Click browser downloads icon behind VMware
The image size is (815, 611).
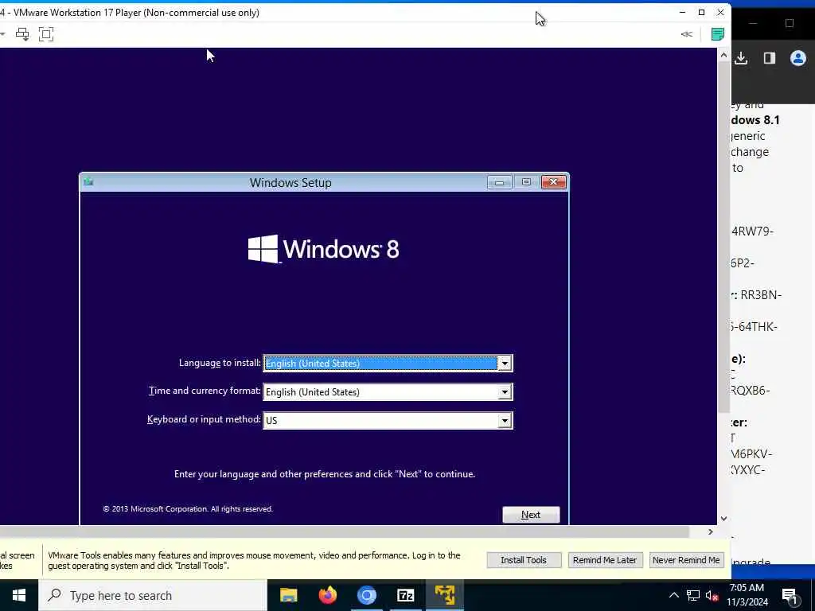(x=741, y=58)
